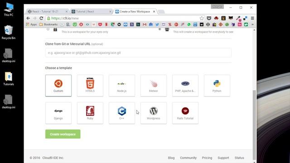Open the Apps shortcut in bookmarks bar
This screenshot has width=290, height=163.
pyautogui.click(x=31, y=24)
